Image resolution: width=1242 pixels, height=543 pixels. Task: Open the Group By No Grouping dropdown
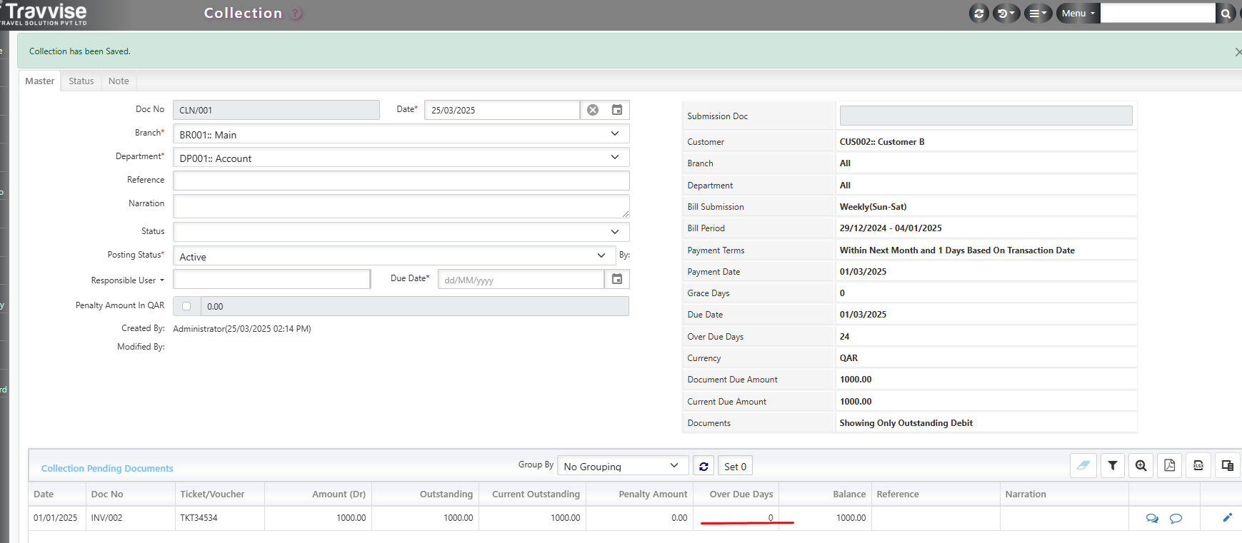[622, 466]
